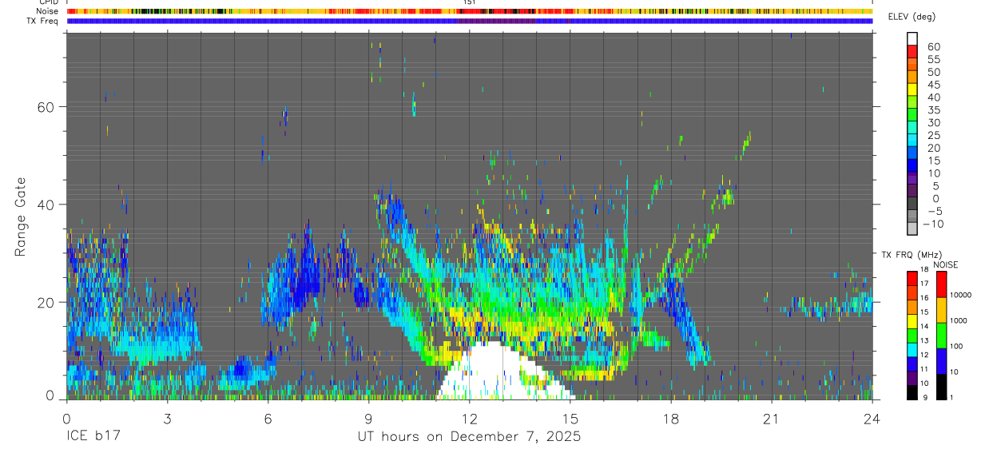Image resolution: width=981 pixels, height=453 pixels.
Task: Click the "6" tick on the UT hours axis
Action: (268, 419)
